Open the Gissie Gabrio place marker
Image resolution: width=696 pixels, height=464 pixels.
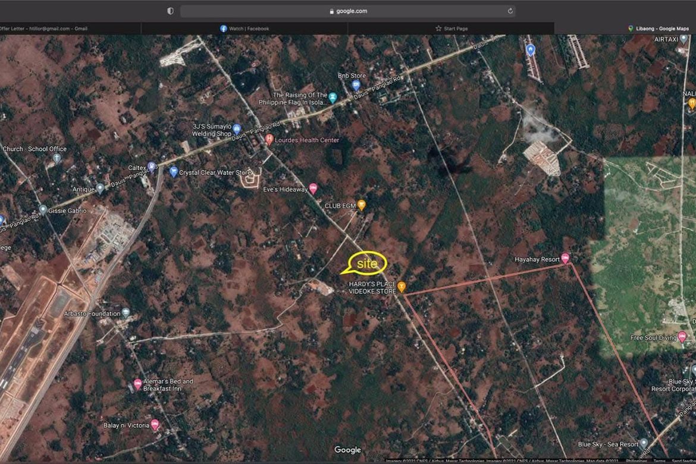tap(43, 209)
